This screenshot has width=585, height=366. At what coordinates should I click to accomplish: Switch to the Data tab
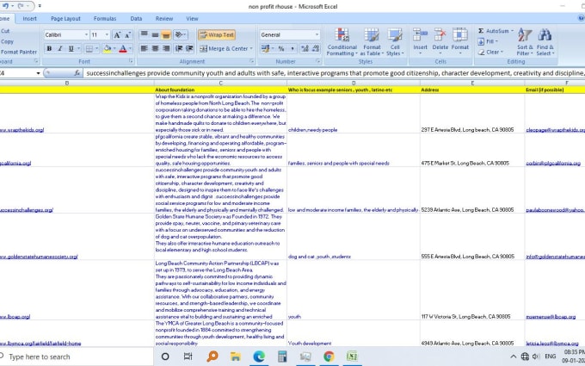click(136, 18)
